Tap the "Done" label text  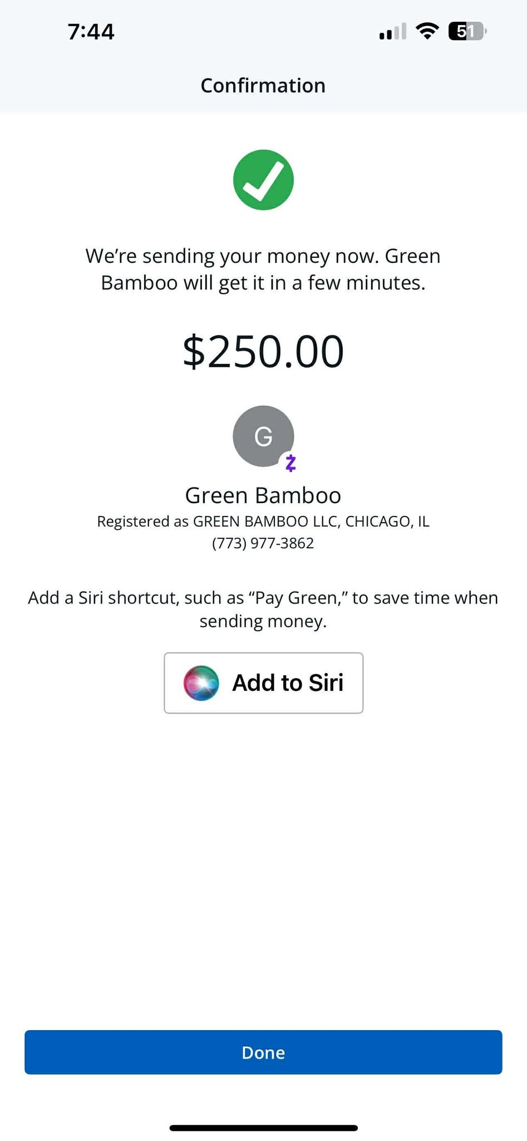coord(263,1052)
